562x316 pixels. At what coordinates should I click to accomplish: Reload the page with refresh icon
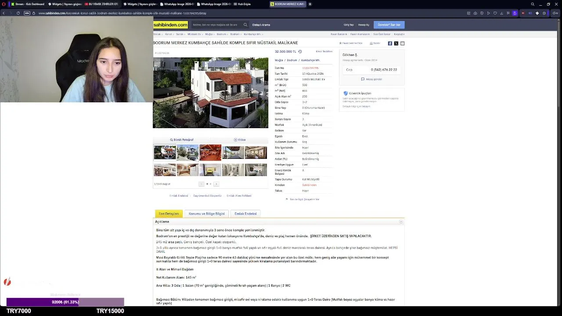tap(18, 13)
